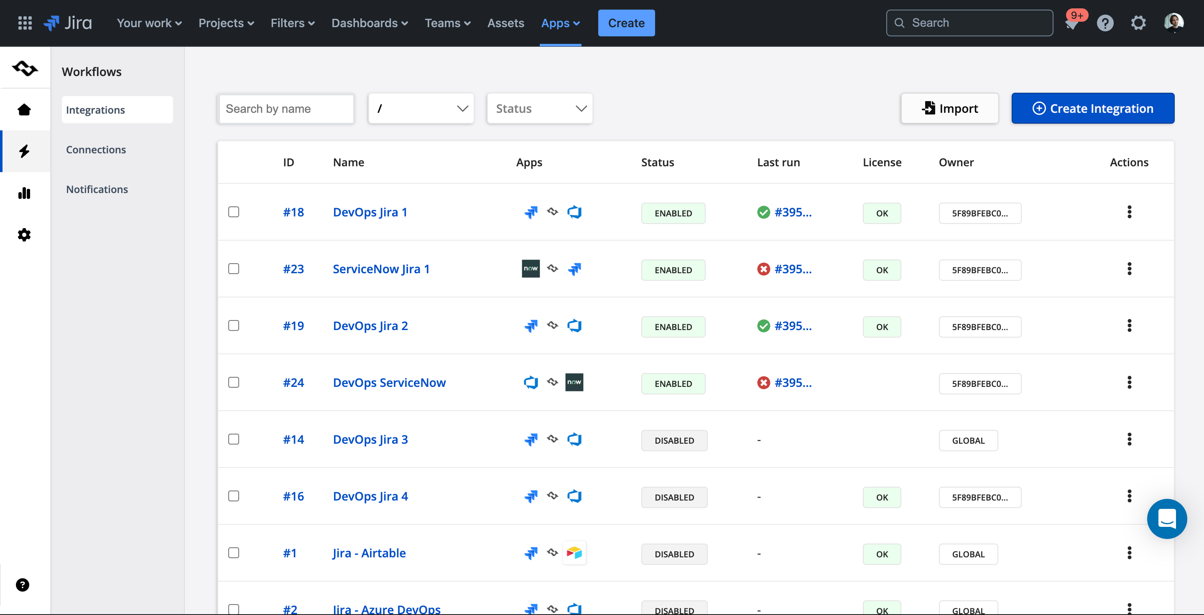Open Assets in the top navigation

coord(505,23)
